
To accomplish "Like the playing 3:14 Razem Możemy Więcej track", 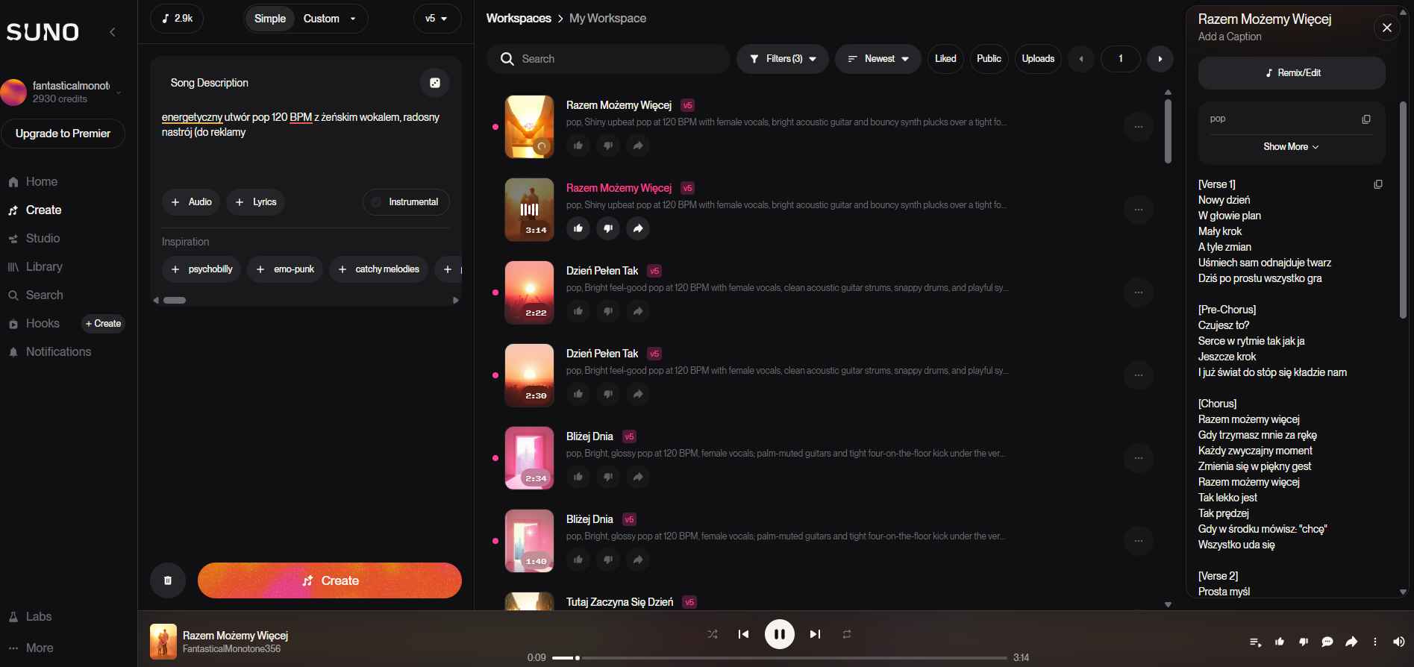I will pos(578,228).
